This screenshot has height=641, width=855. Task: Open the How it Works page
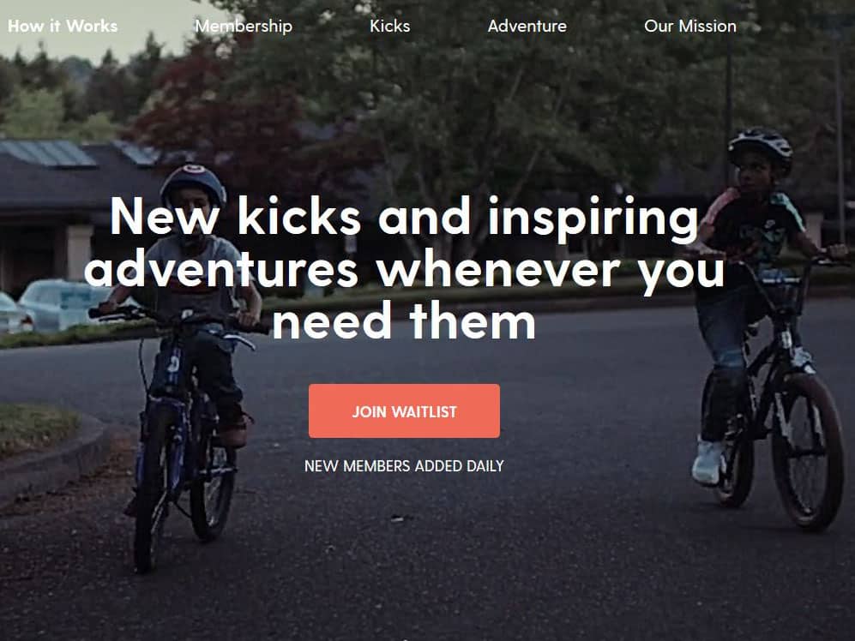[x=63, y=26]
